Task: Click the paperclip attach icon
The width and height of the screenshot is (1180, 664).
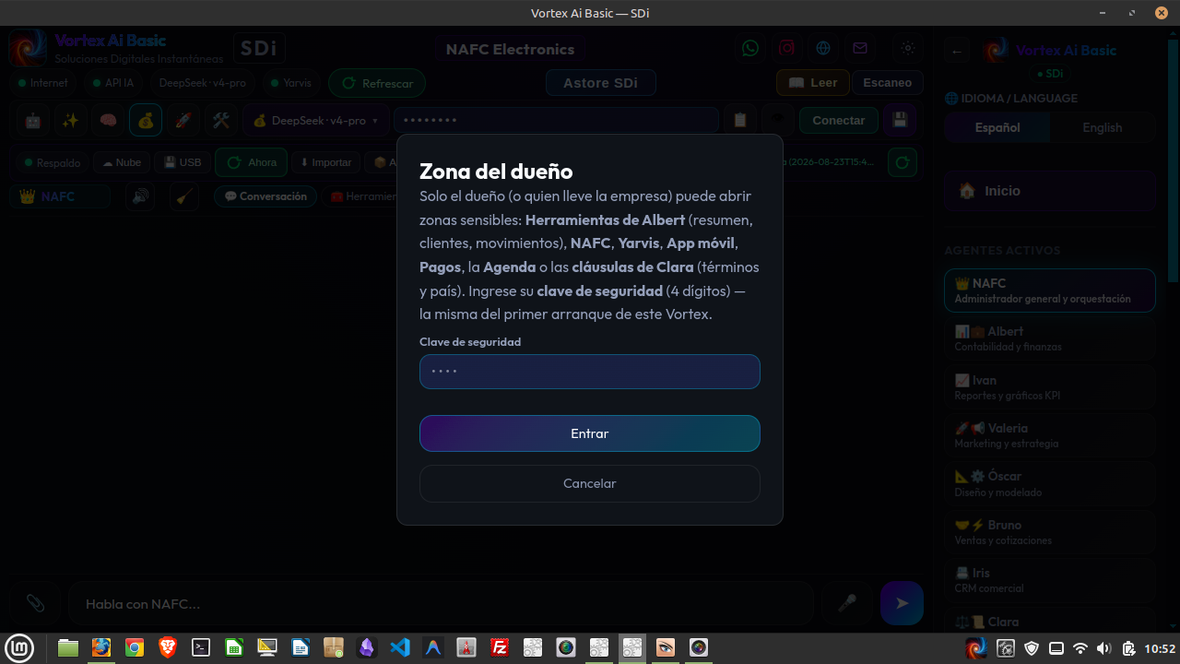Action: point(35,603)
